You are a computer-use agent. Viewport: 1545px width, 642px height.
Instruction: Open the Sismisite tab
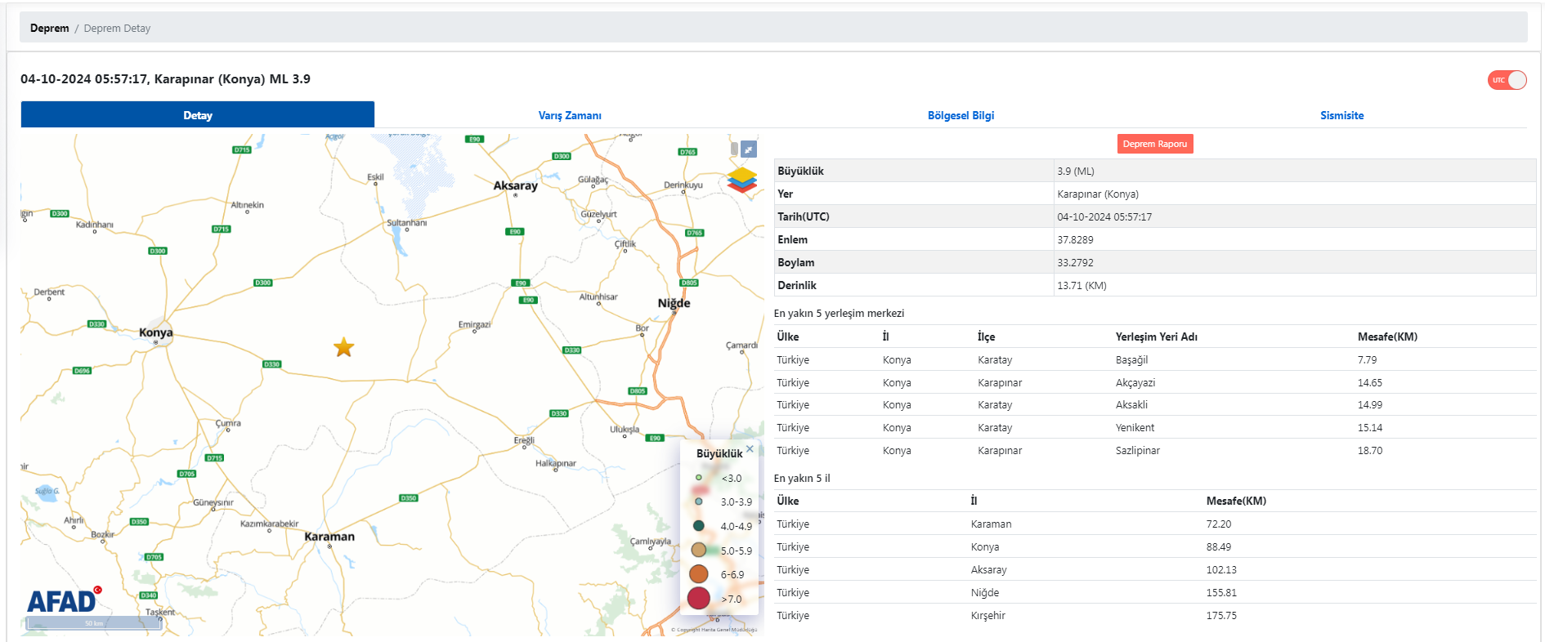point(1341,115)
